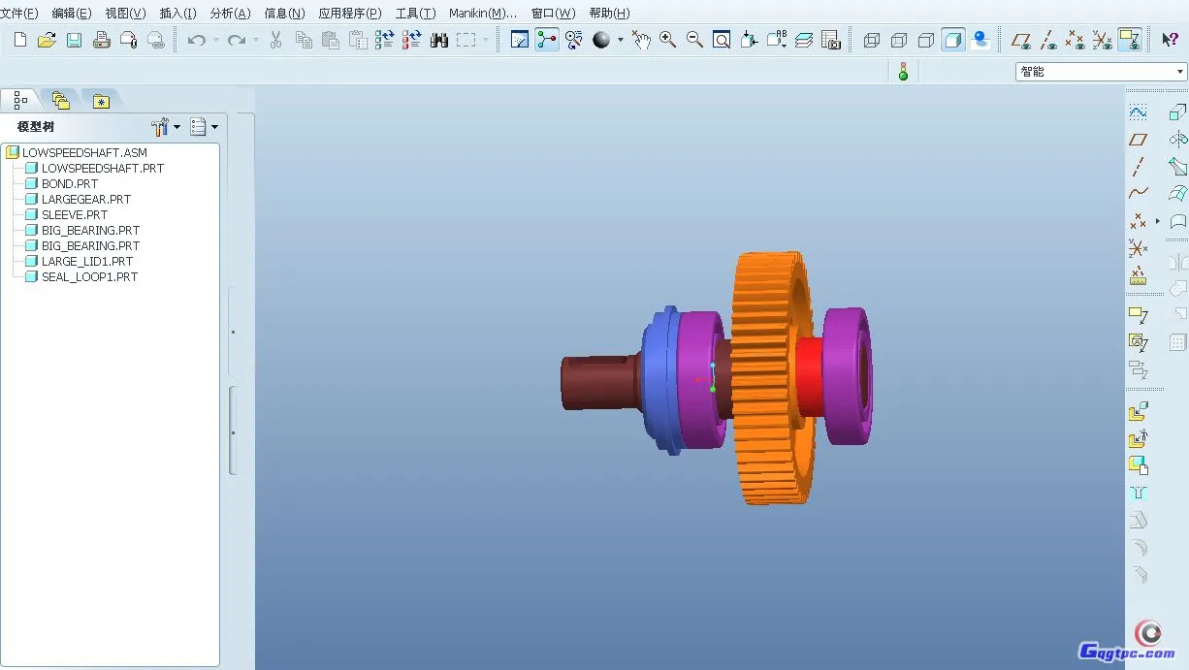
Task: Open the Layers icon in toolbar
Action: [x=803, y=40]
